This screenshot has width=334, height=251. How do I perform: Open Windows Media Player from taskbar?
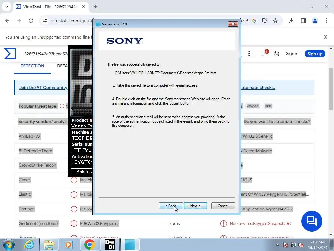tap(68, 244)
